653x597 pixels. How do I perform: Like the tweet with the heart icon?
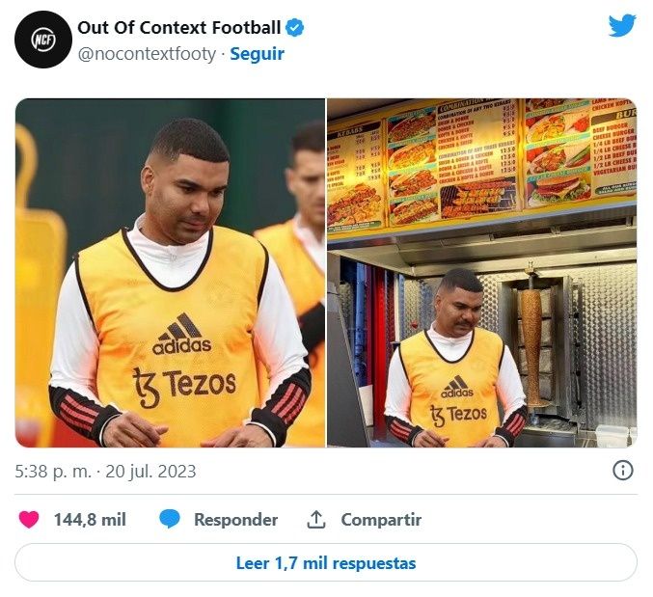point(29,520)
